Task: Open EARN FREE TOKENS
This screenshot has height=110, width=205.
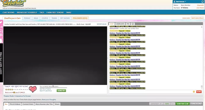Action: point(55,13)
